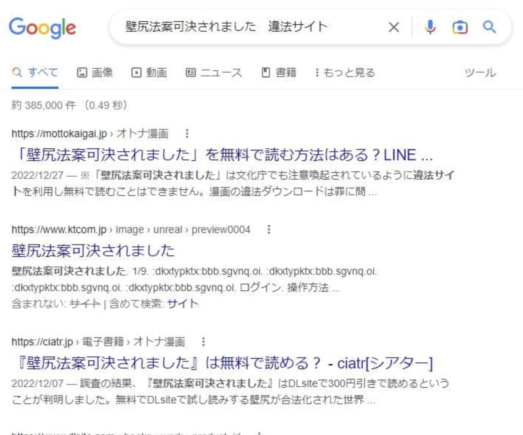Clear the search query with the X
The width and height of the screenshot is (523, 435).
(393, 26)
